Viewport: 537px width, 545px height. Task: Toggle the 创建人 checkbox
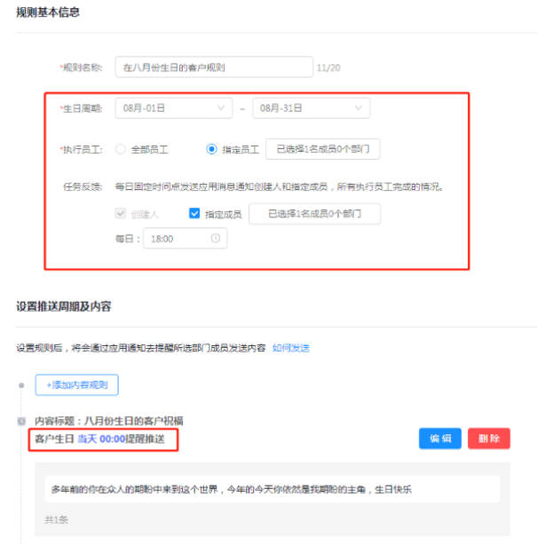[120, 213]
